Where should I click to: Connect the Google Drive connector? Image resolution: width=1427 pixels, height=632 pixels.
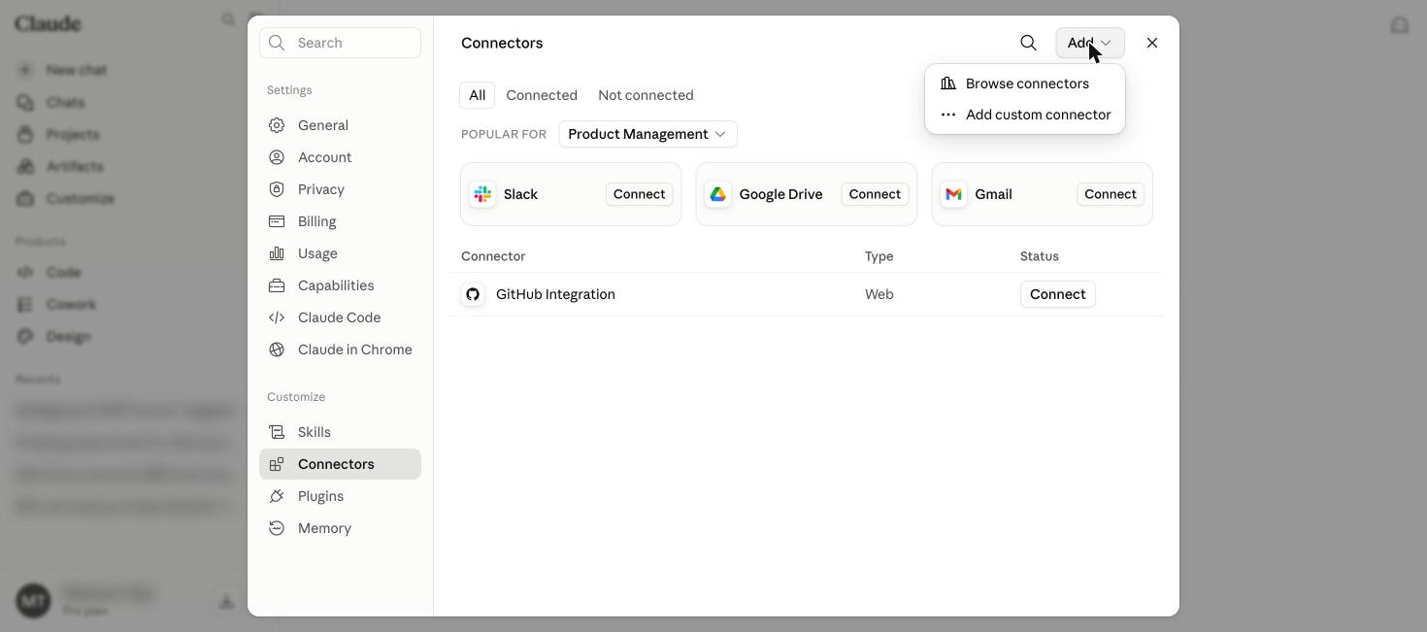click(875, 194)
